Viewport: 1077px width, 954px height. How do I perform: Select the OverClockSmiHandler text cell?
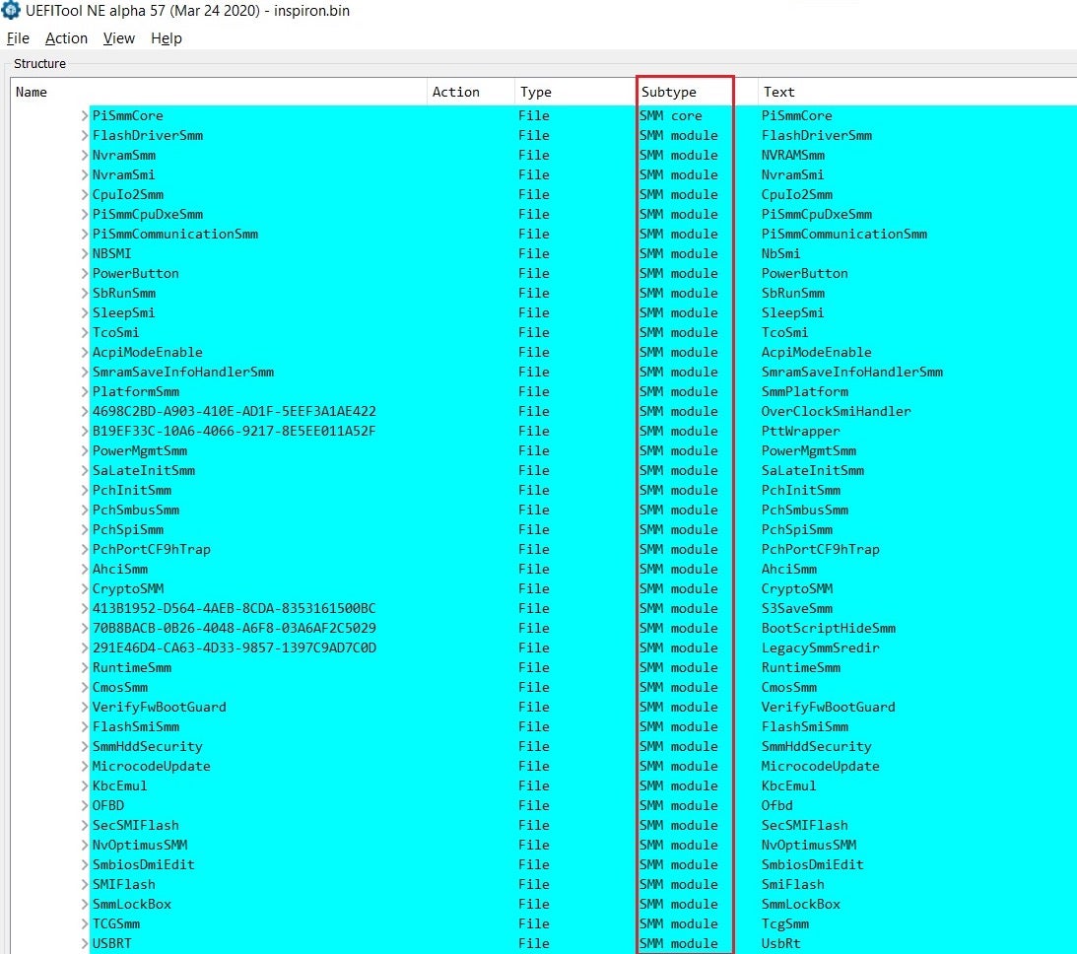(836, 412)
